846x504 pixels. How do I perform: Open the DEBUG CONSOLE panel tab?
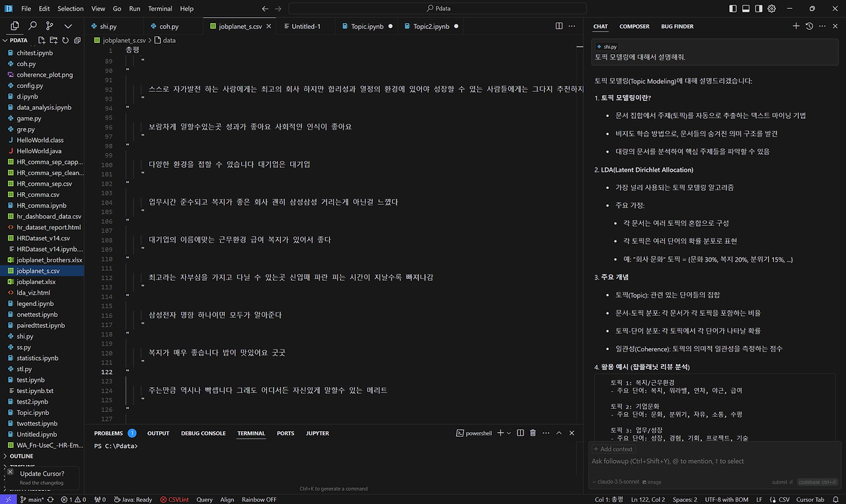(x=204, y=433)
